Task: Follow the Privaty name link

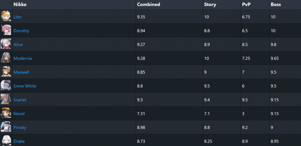Action: (x=20, y=127)
